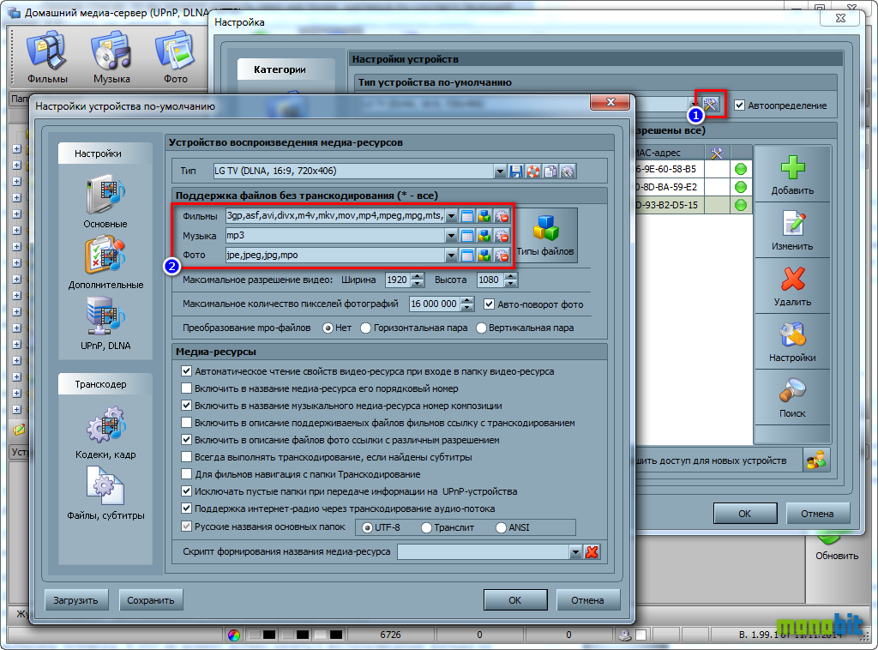This screenshot has width=878, height=650.
Task: Click gear-with-minus icon in Фильмы row
Action: tap(502, 216)
